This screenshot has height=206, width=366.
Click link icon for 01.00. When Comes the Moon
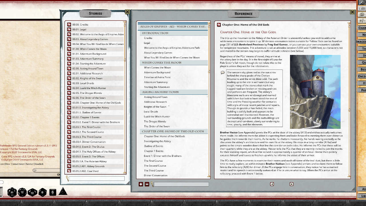tap(69, 49)
